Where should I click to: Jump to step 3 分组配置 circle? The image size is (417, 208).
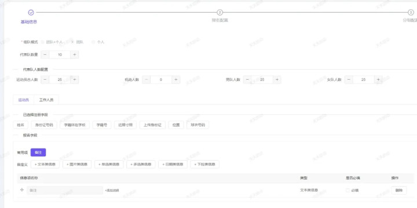[411, 12]
